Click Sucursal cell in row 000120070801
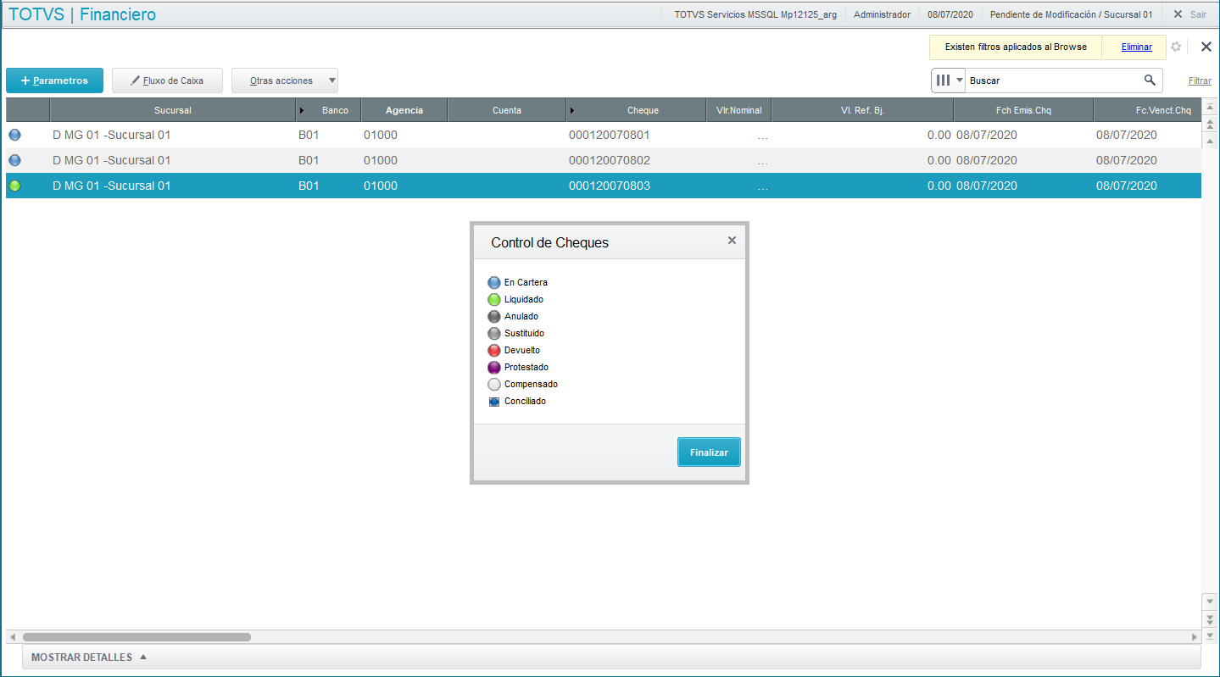The image size is (1220, 677). 173,135
